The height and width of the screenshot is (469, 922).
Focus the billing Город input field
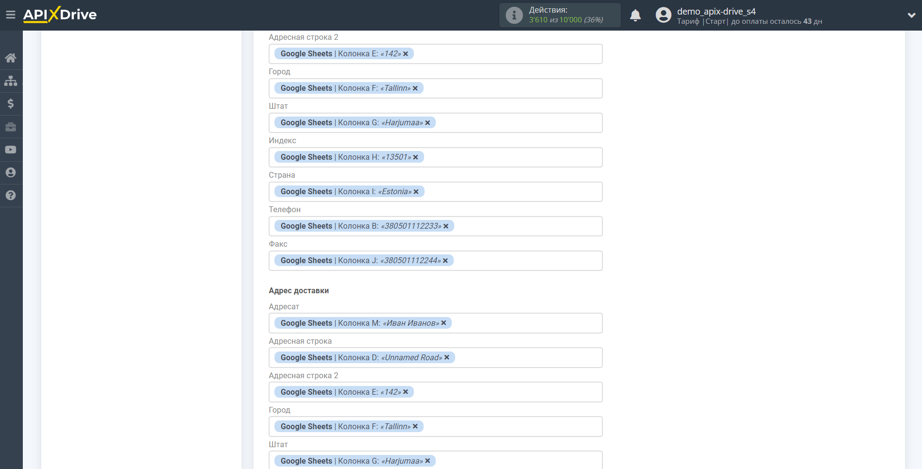[x=435, y=88]
